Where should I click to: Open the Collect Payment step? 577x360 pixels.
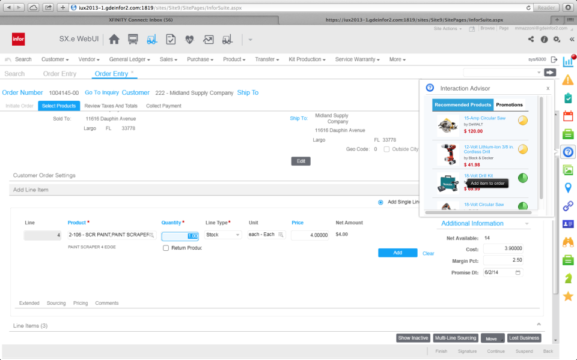pos(163,106)
